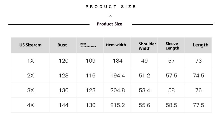The width and height of the screenshot is (221, 125).
Task: Select the "US Size/cm" column header
Action: pos(30,45)
